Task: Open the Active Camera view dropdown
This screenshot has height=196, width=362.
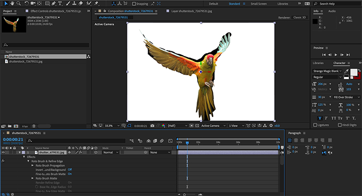Action: click(213, 126)
